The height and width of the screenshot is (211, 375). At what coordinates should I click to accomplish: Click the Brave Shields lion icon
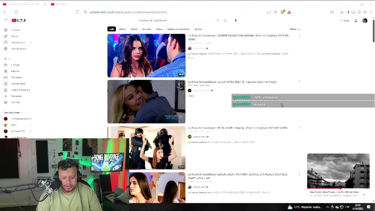pos(282,12)
